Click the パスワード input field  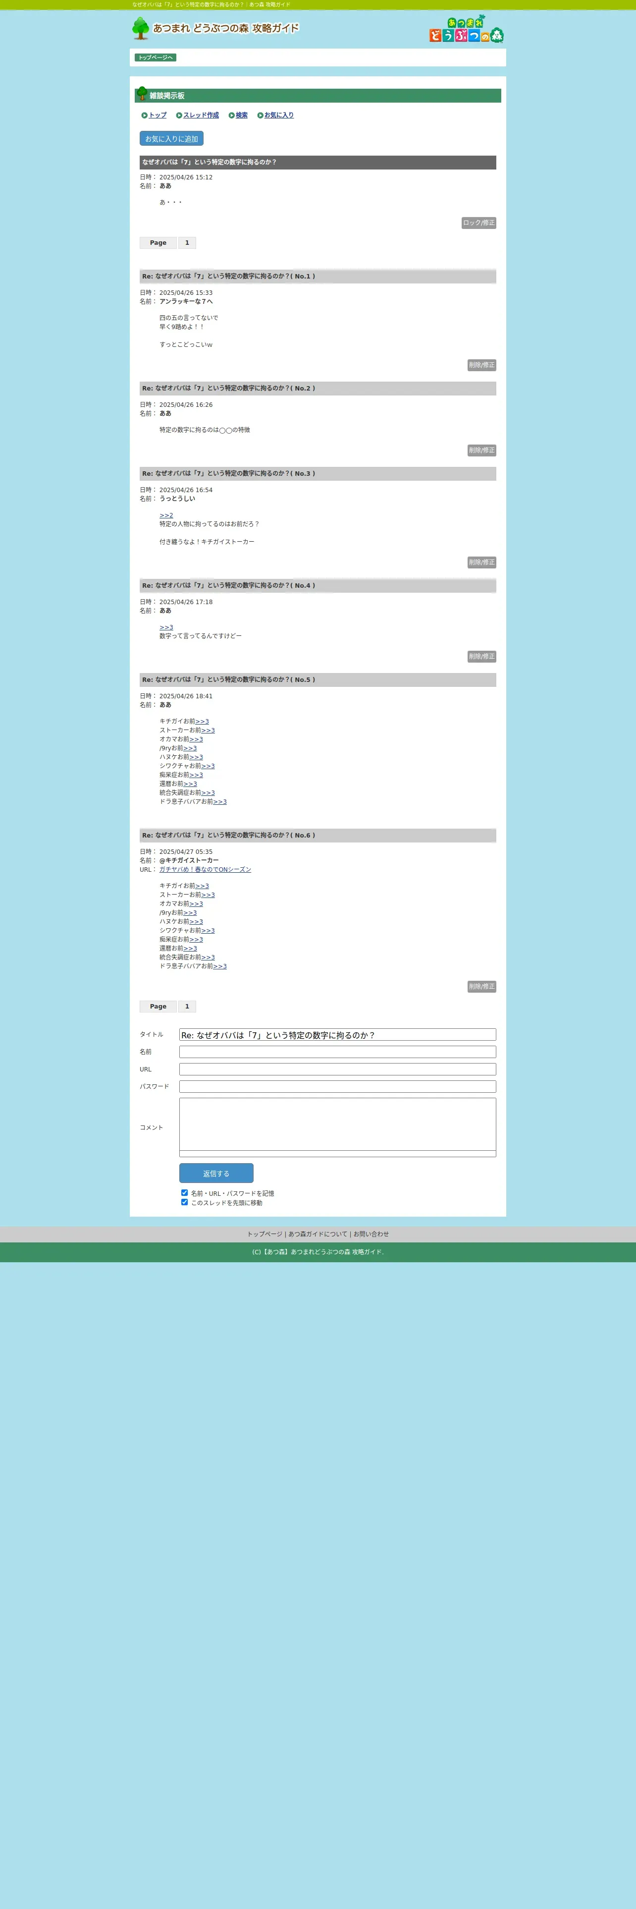click(x=338, y=1087)
